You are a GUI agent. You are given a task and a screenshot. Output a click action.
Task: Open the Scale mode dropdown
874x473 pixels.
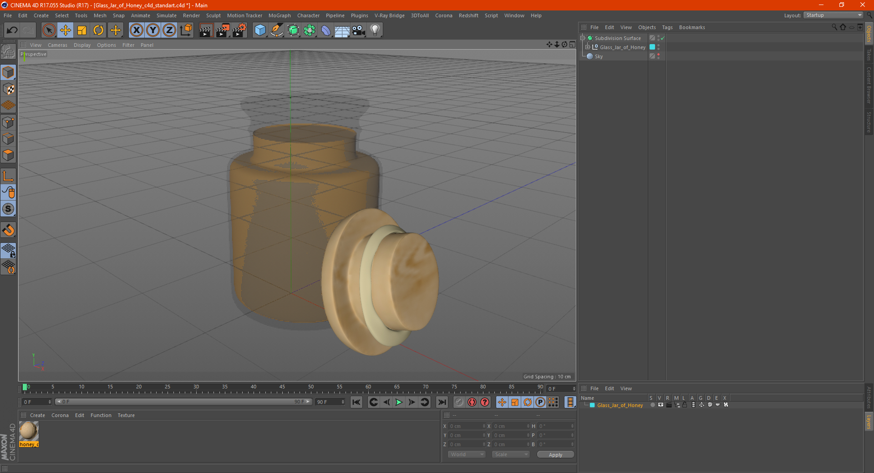click(511, 454)
